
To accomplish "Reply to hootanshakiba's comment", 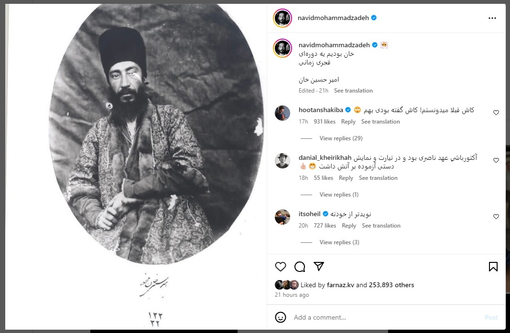I will (348, 122).
